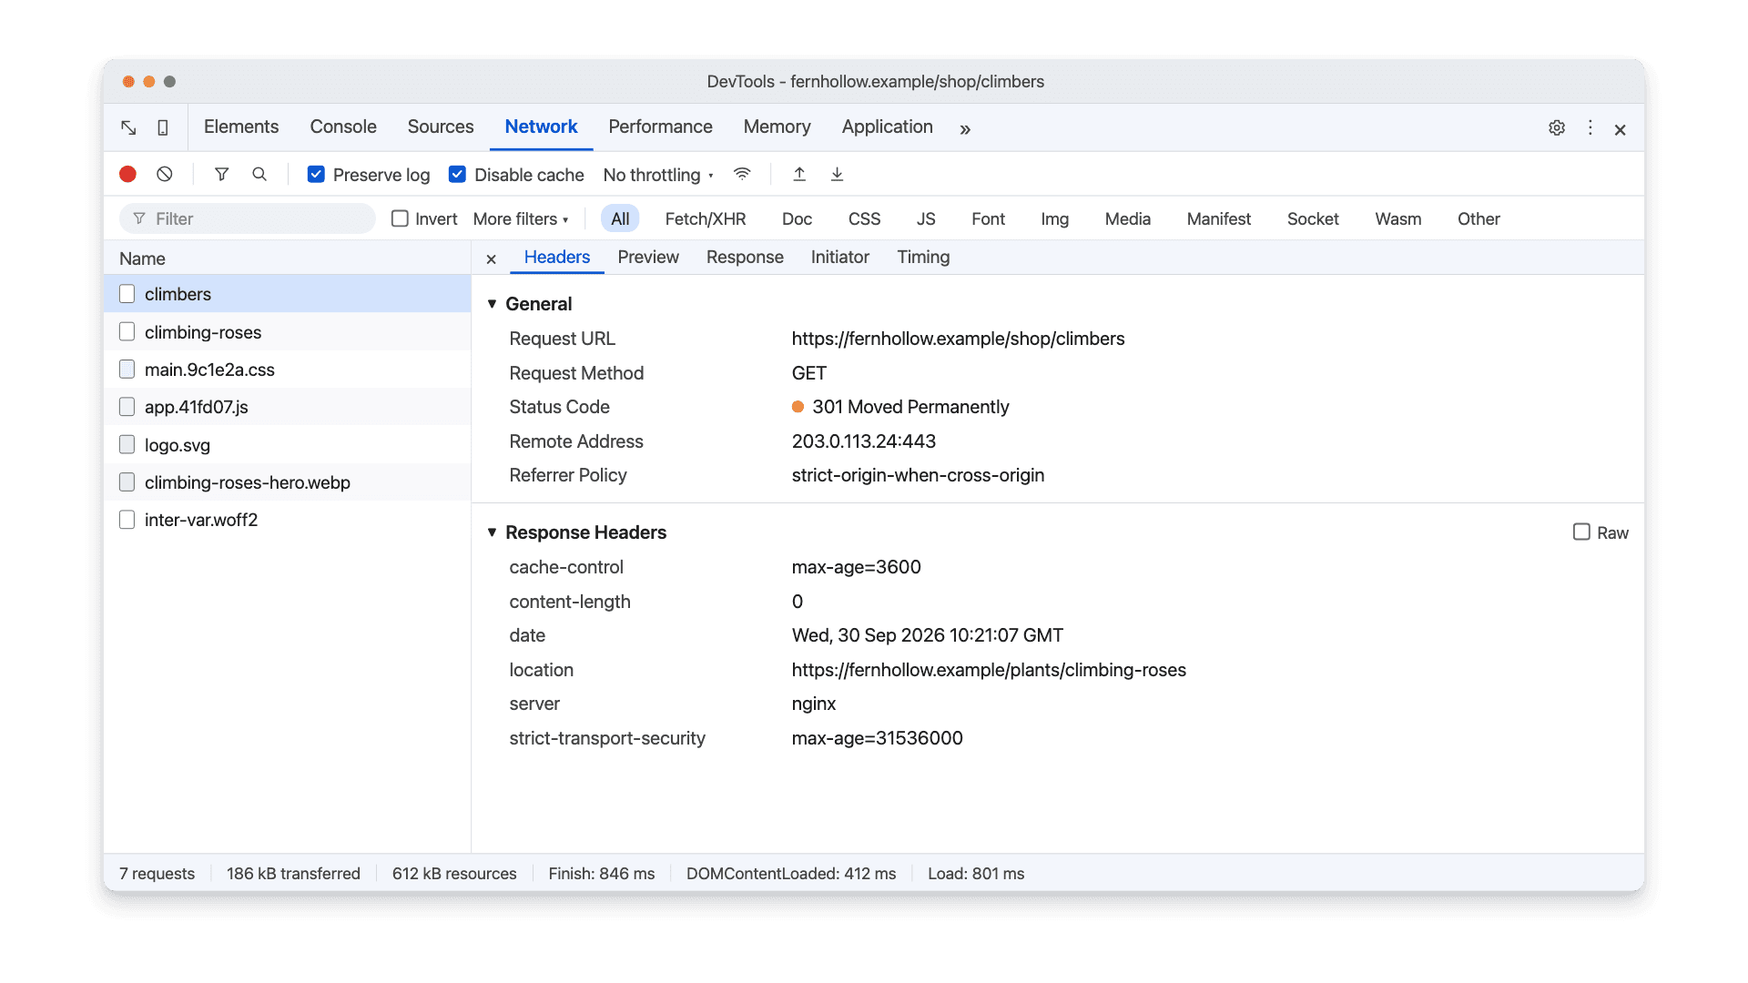The height and width of the screenshot is (983, 1748).
Task: Select the inter-var.woff2 request
Action: 288,520
